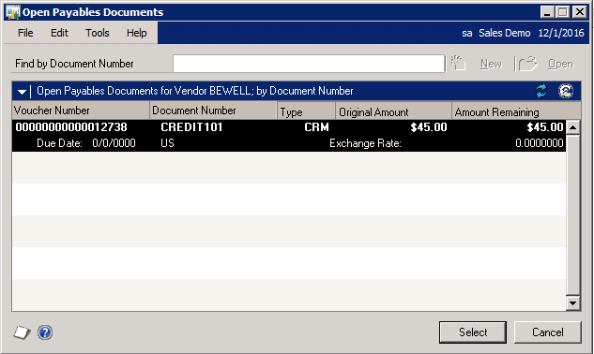Open the File menu
This screenshot has width=594, height=354.
pos(25,33)
